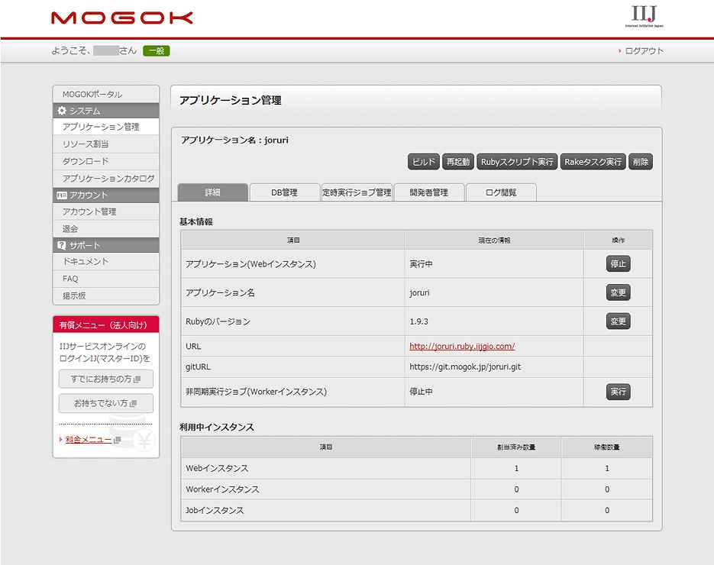The width and height of the screenshot is (714, 565).
Task: Select アプリケーション管理 in sidebar
Action: pyautogui.click(x=106, y=127)
